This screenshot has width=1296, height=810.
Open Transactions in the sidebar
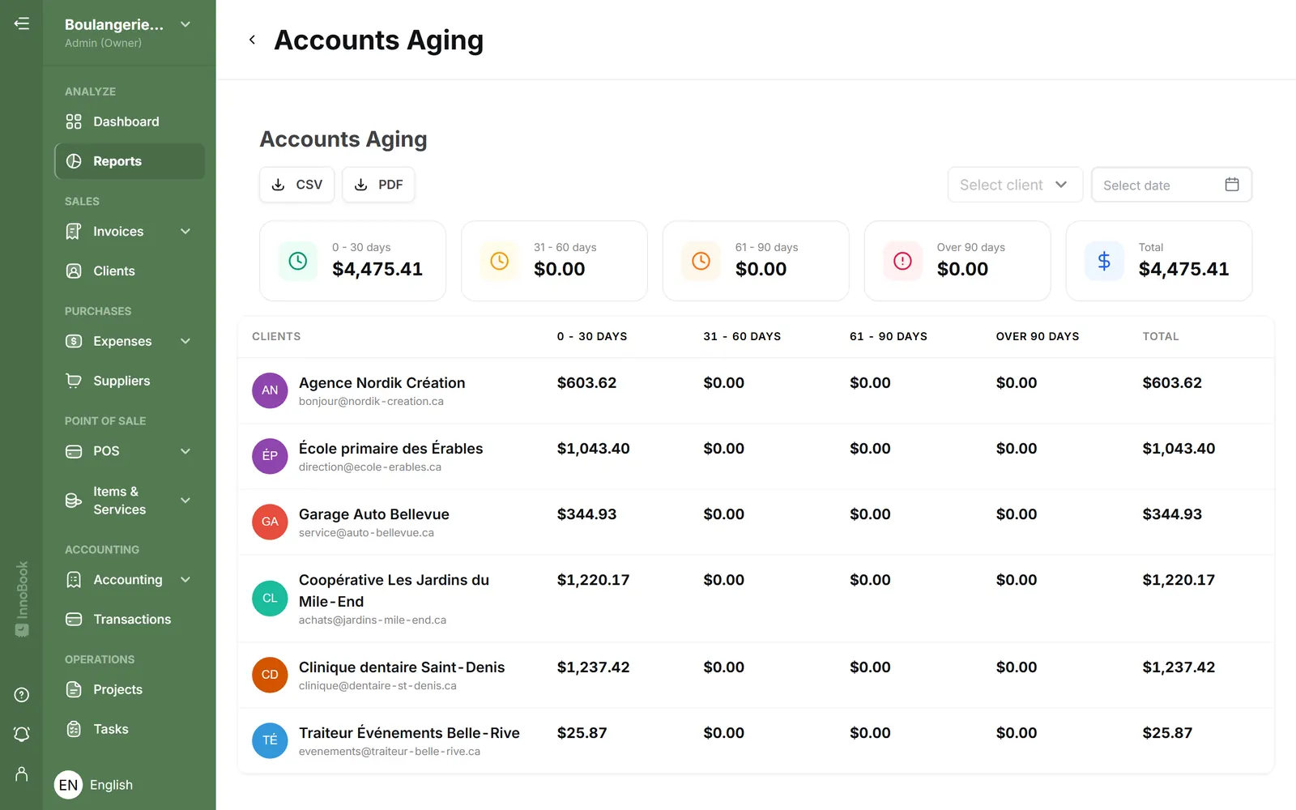click(x=130, y=620)
